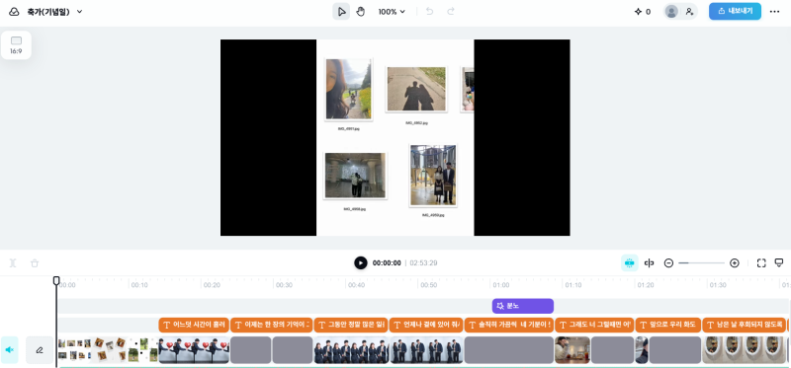Click the mirror split icon next to snapping
Image resolution: width=791 pixels, height=368 pixels.
pos(650,262)
